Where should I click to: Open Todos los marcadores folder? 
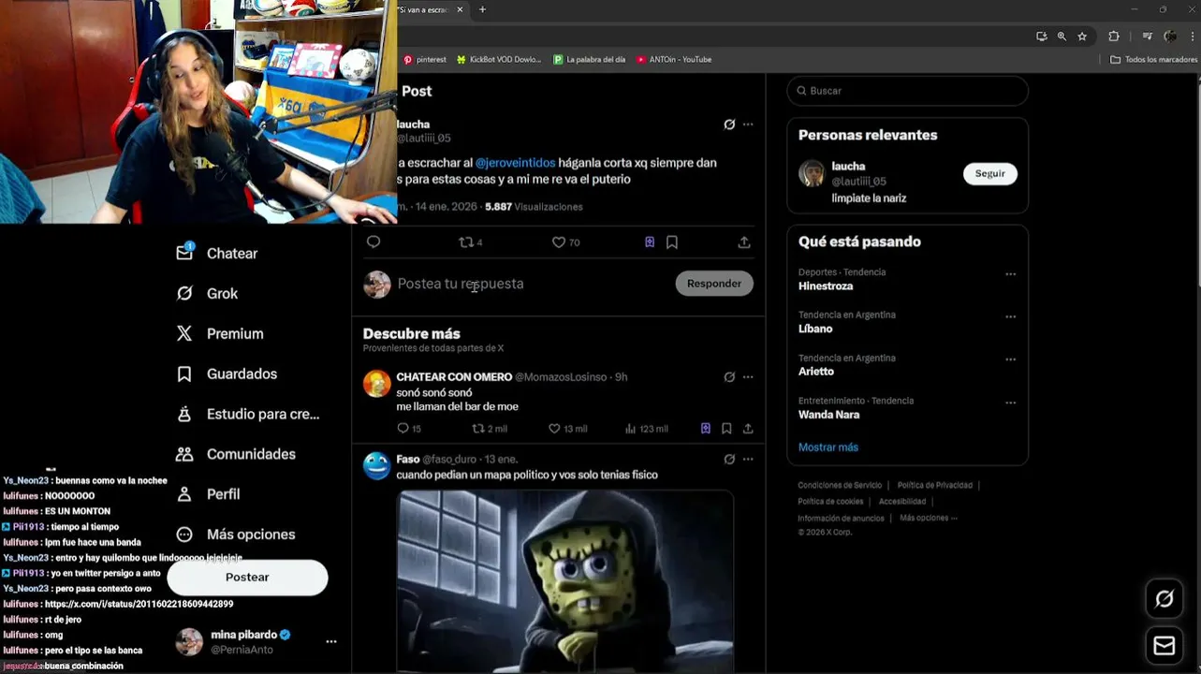1153,60
